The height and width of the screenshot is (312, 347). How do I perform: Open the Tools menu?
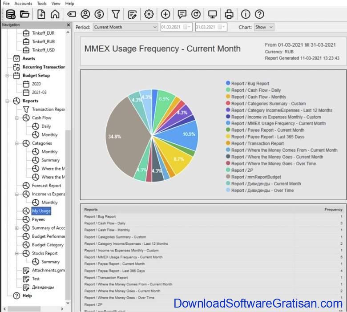coord(42,3)
